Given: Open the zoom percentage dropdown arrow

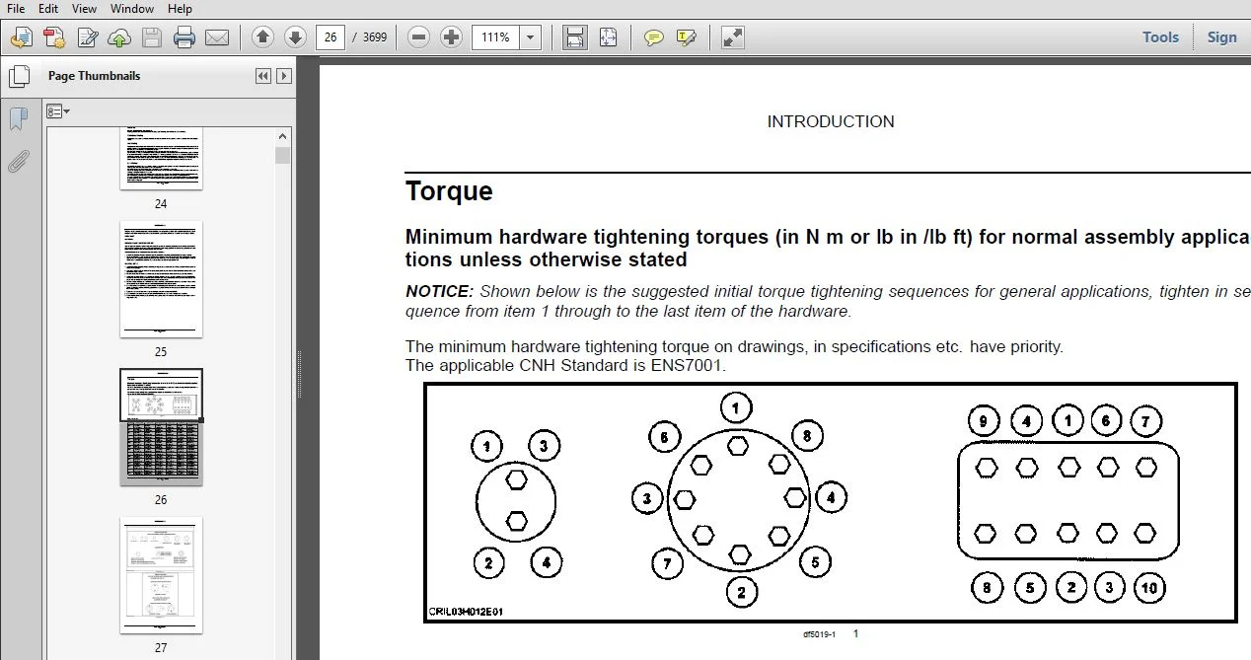Looking at the screenshot, I should point(531,37).
